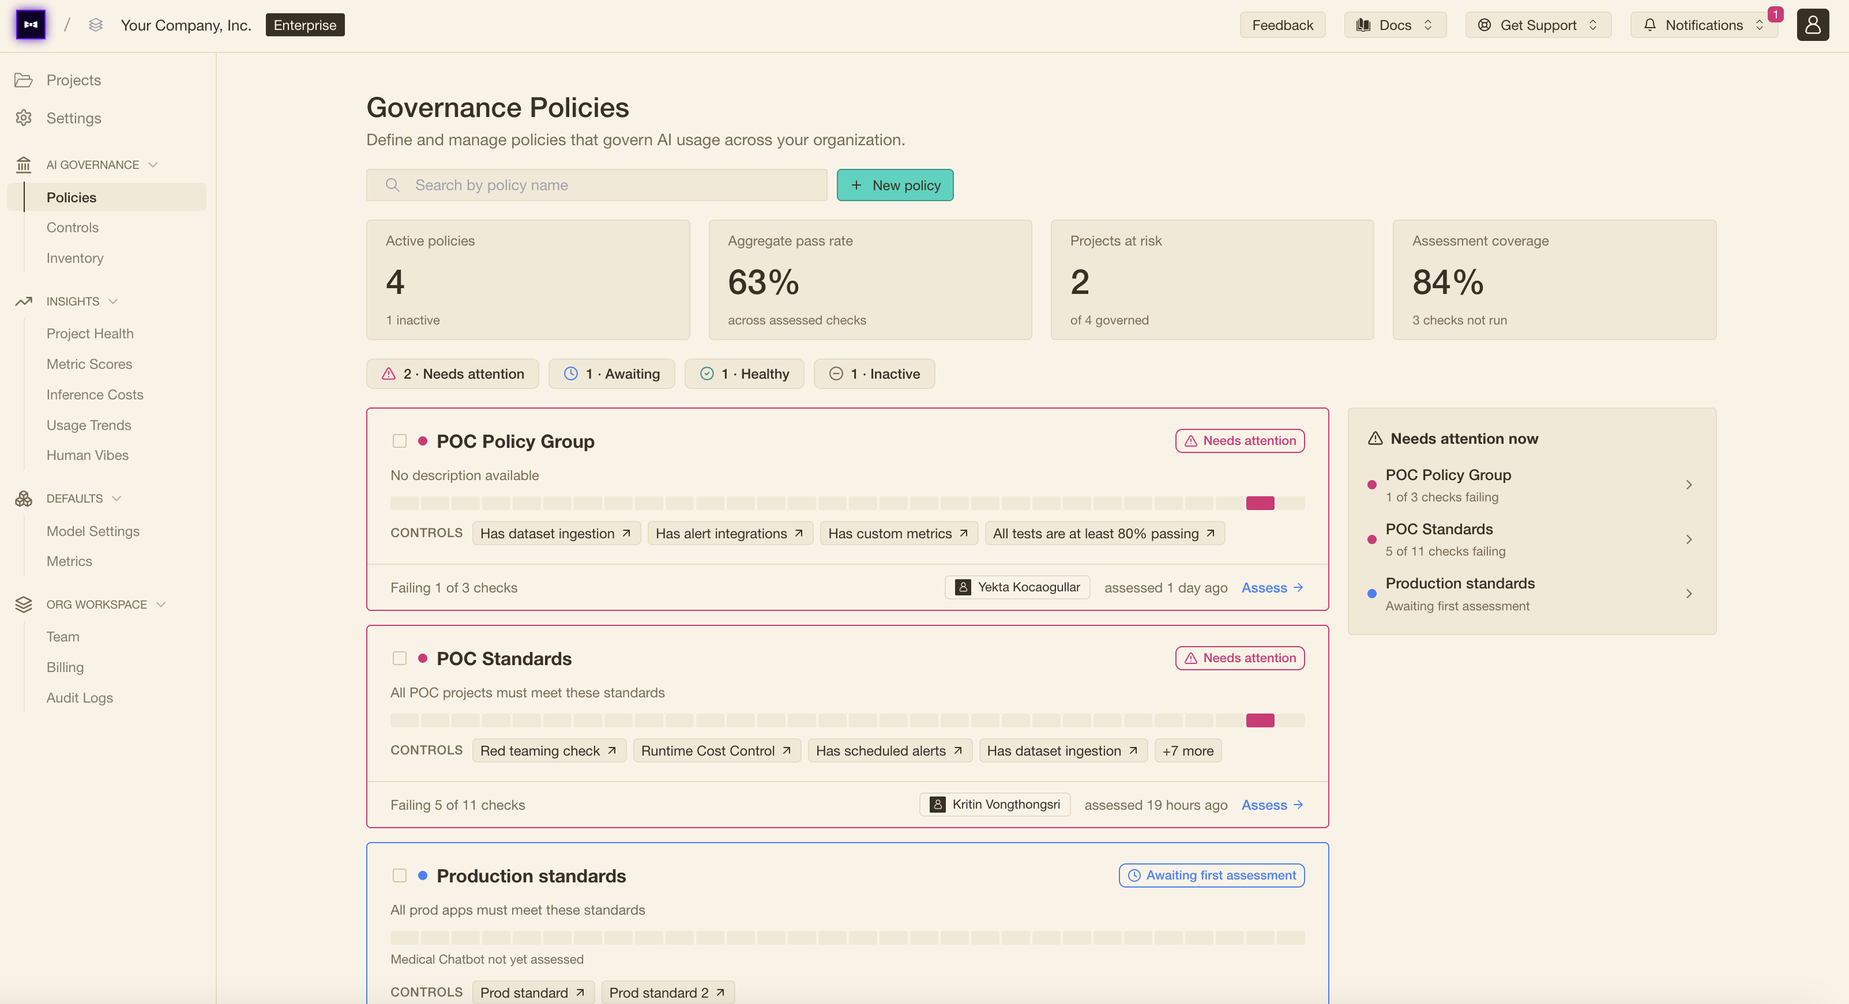Screen dimensions: 1849x1004
Task: Toggle the Needs attention filter chip
Action: click(x=452, y=373)
